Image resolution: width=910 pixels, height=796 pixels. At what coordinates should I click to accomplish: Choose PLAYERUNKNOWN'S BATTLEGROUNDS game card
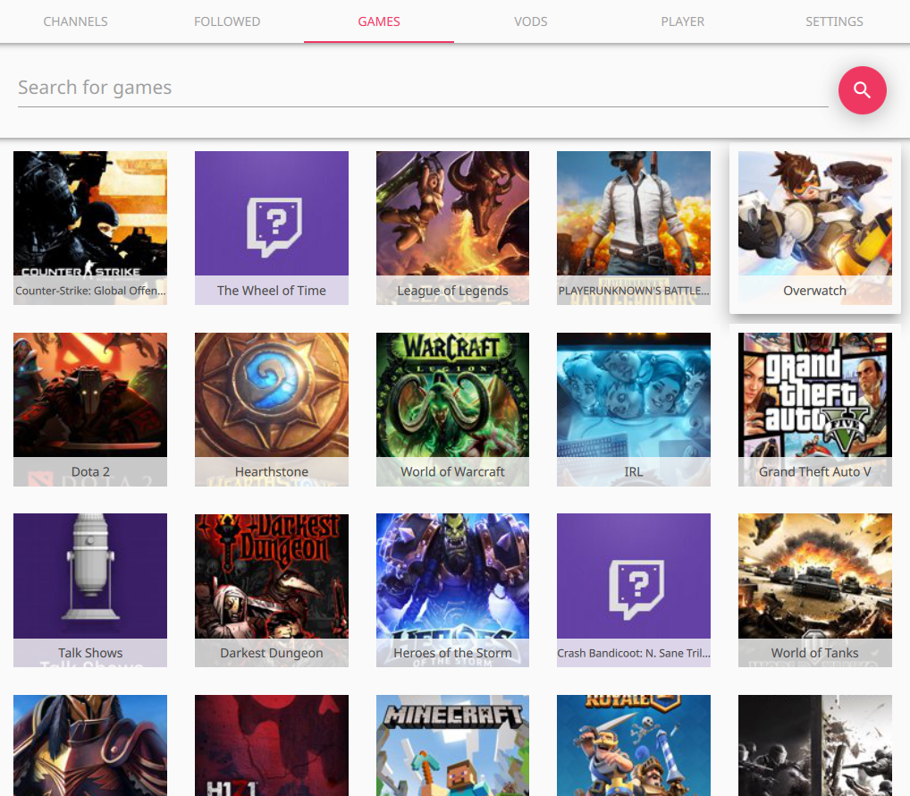coord(634,227)
